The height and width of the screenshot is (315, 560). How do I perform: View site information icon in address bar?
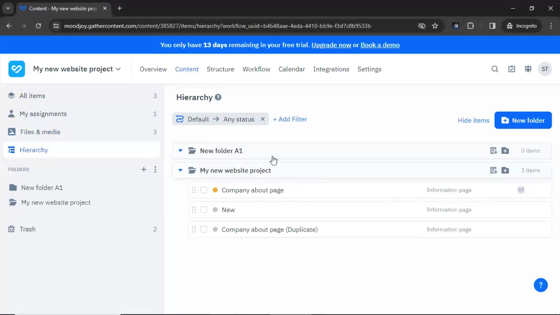pyautogui.click(x=56, y=26)
